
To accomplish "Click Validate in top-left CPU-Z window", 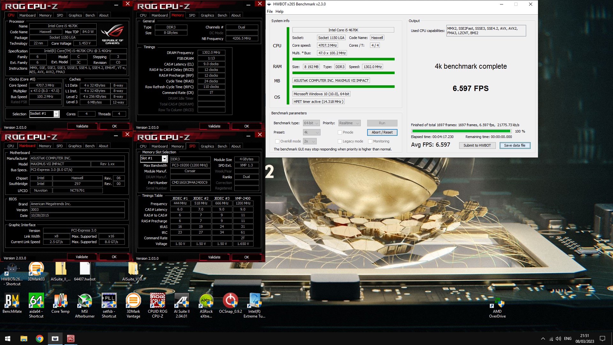I will [82, 126].
